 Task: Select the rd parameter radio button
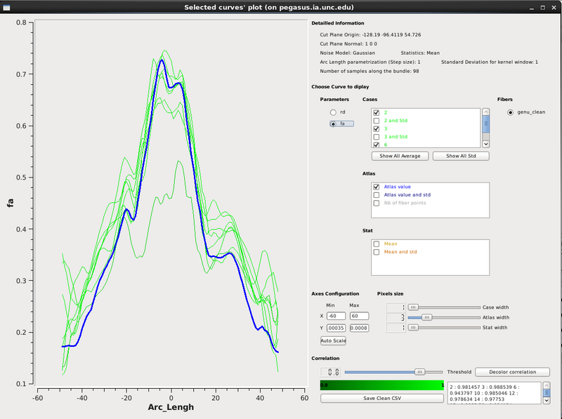click(333, 112)
